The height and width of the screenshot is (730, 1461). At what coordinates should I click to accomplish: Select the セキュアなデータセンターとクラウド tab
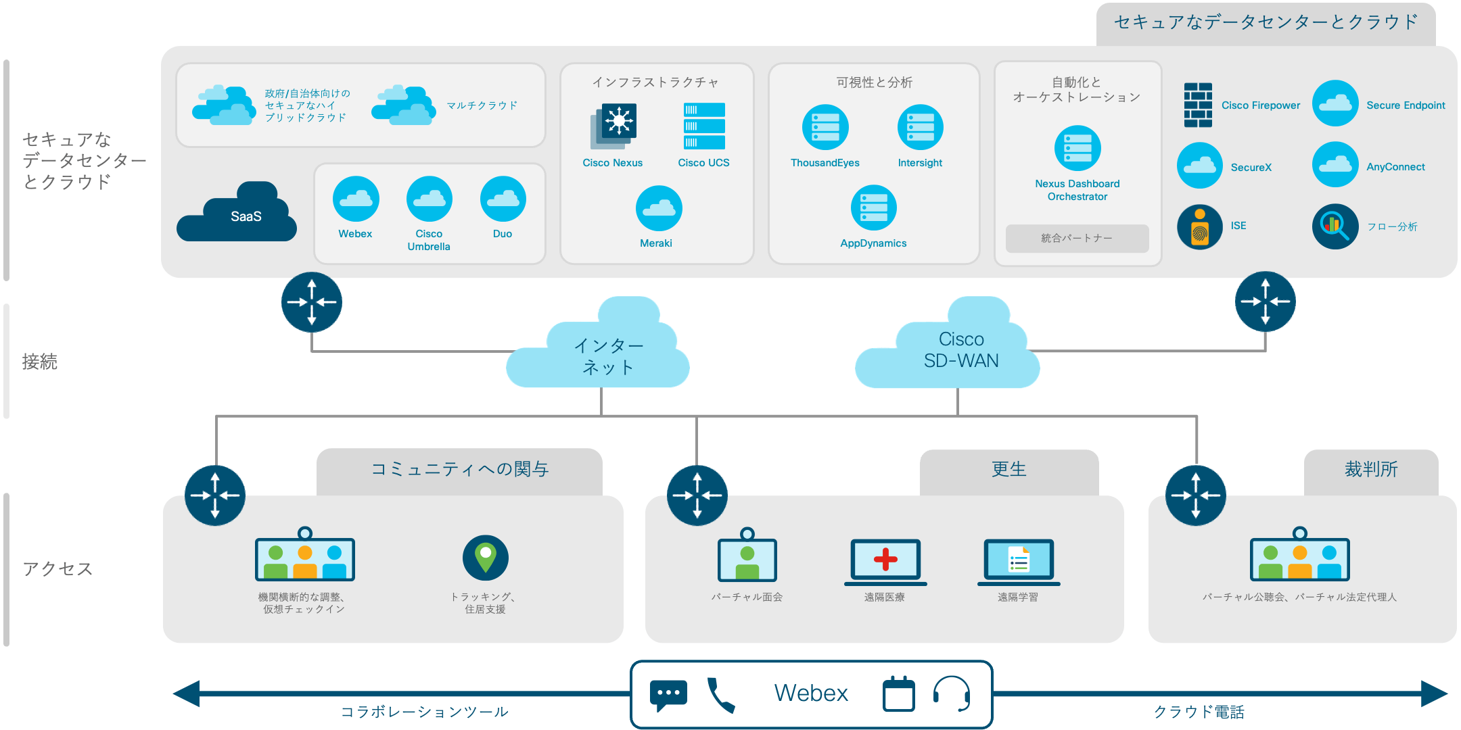1266,24
